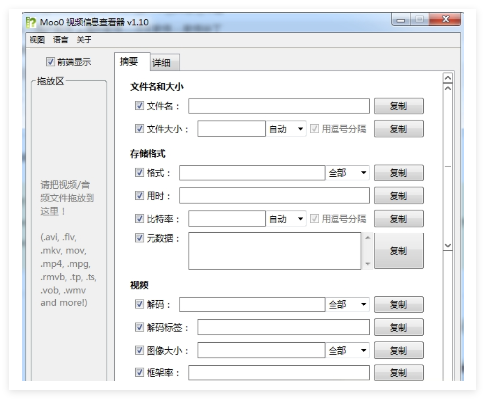This screenshot has height=399, width=485.
Task: Uncheck the 用时 checkbox
Action: [x=139, y=196]
